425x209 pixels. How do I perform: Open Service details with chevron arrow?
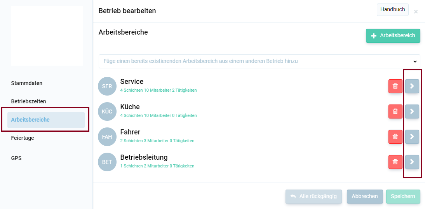tap(412, 86)
